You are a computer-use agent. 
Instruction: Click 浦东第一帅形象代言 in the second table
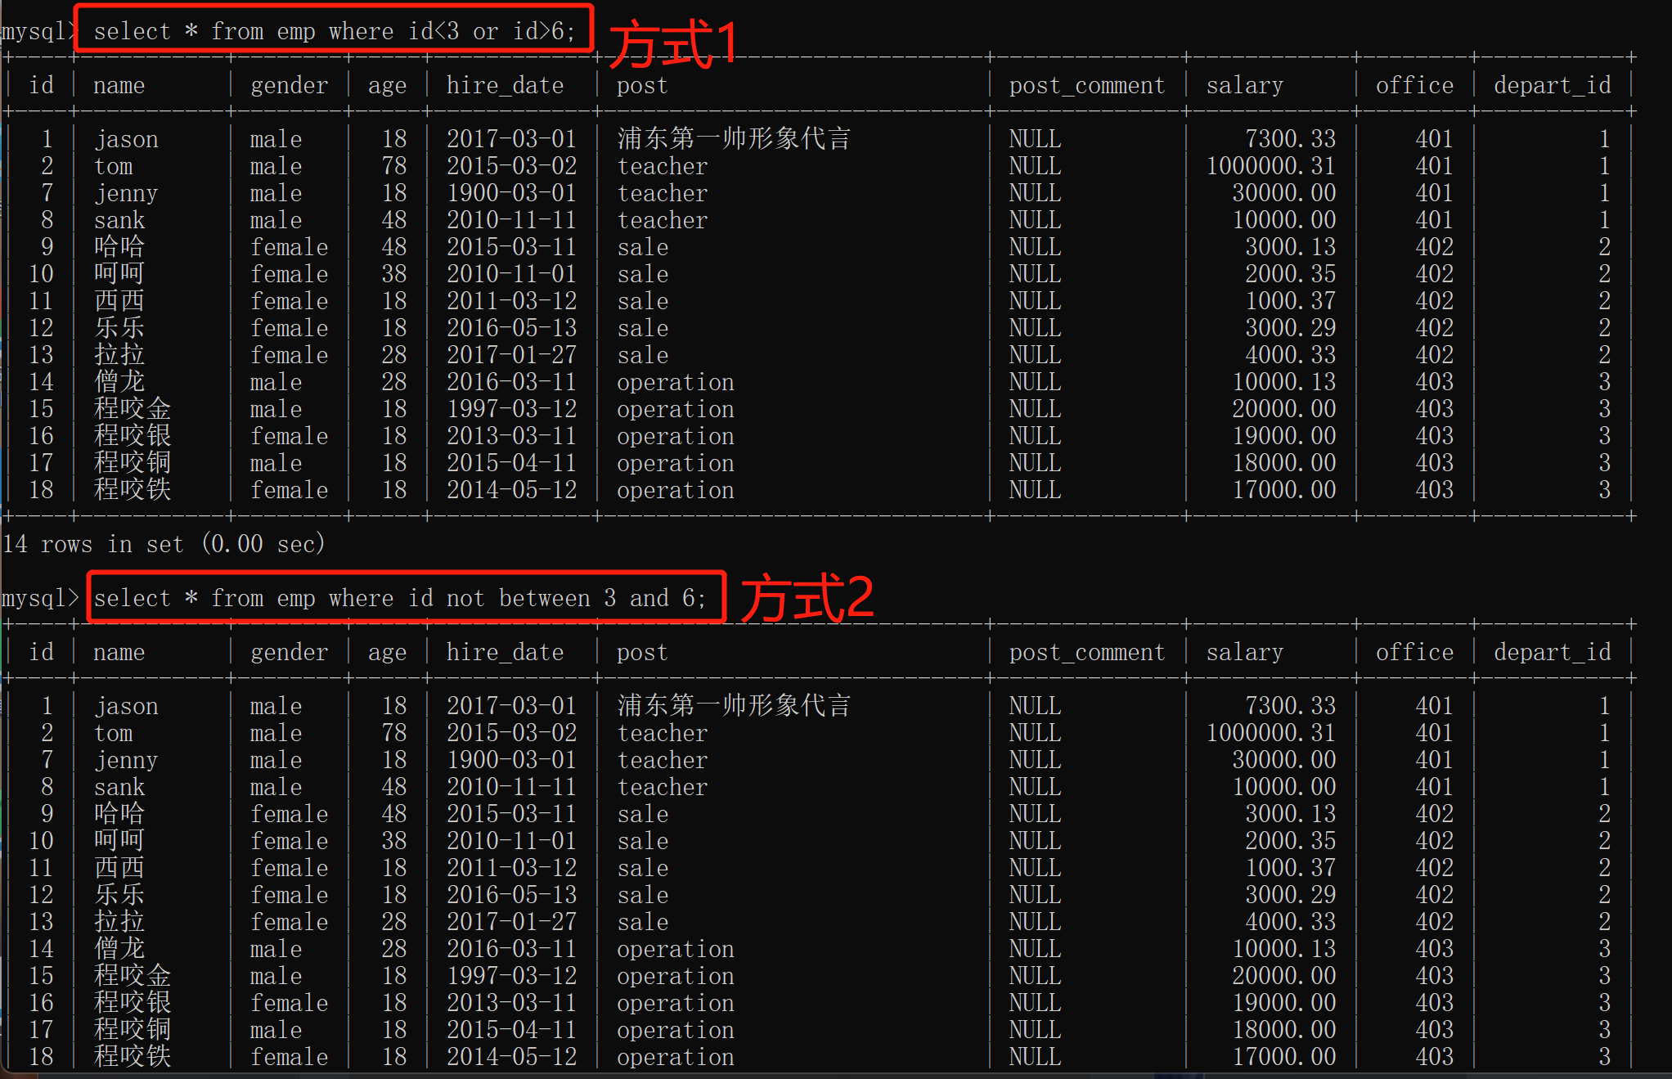point(733,705)
